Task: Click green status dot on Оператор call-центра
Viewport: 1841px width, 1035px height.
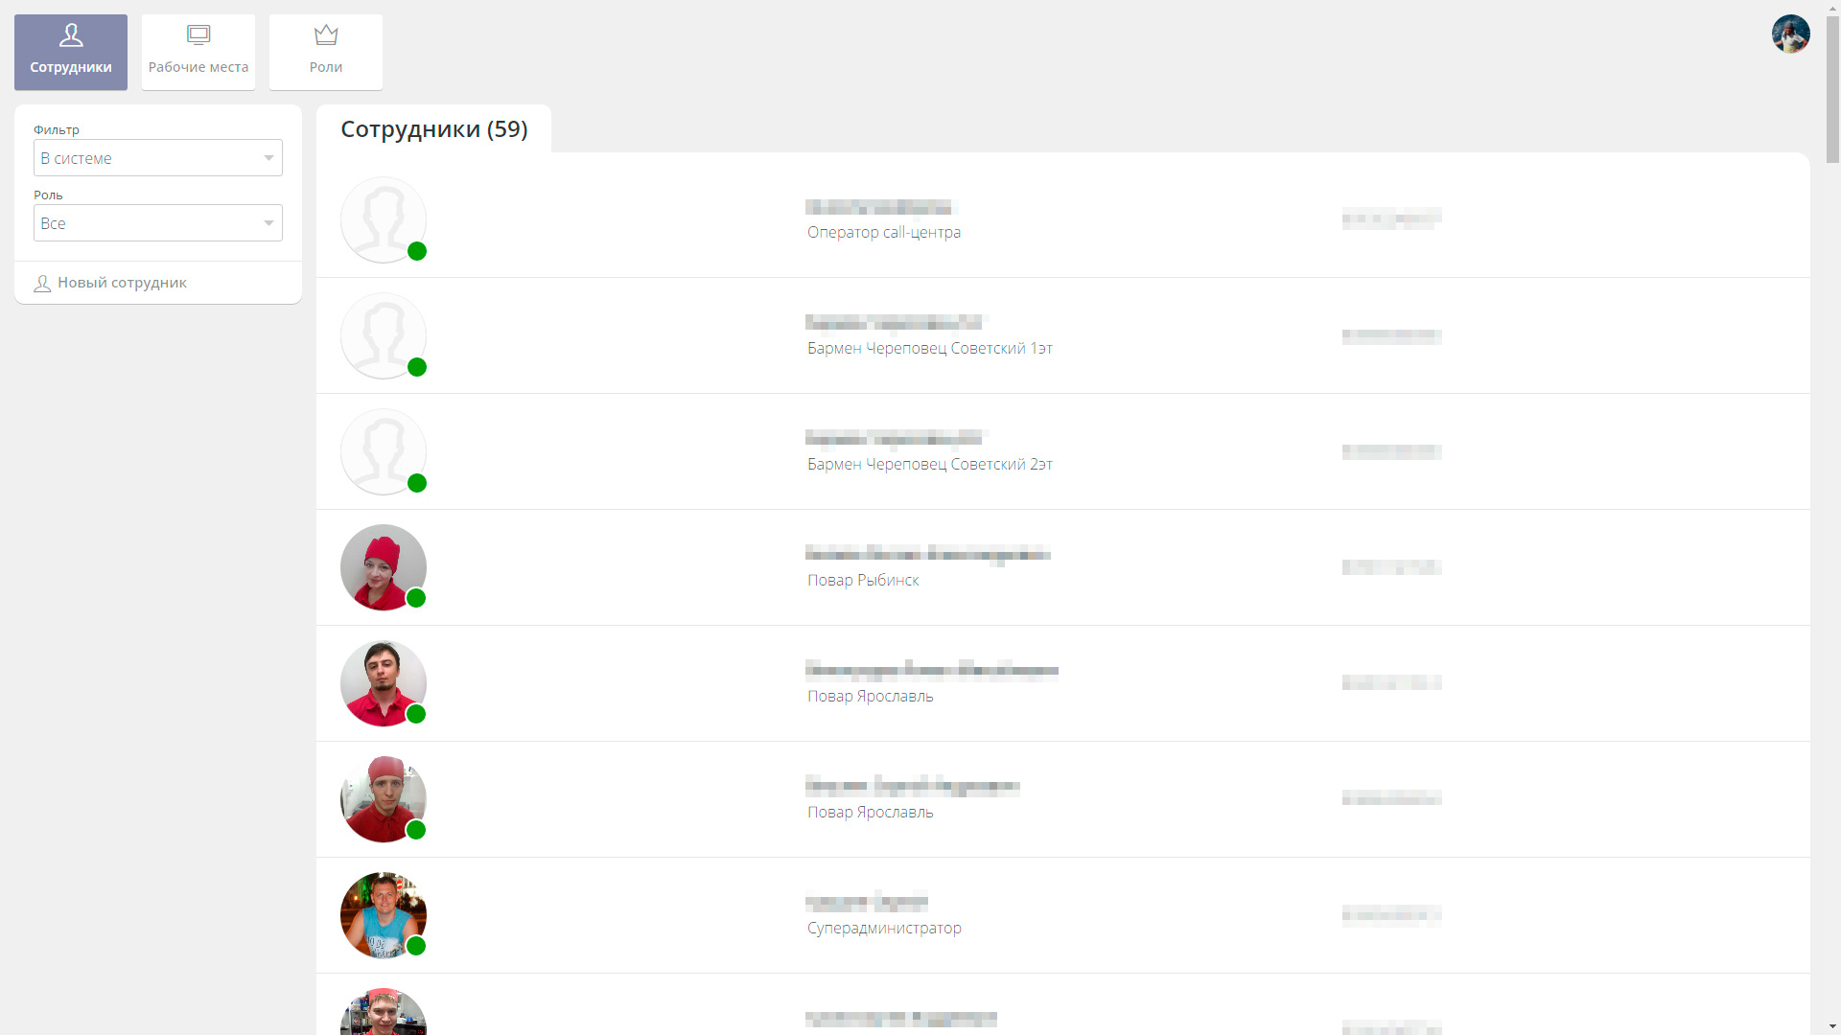Action: [x=417, y=251]
